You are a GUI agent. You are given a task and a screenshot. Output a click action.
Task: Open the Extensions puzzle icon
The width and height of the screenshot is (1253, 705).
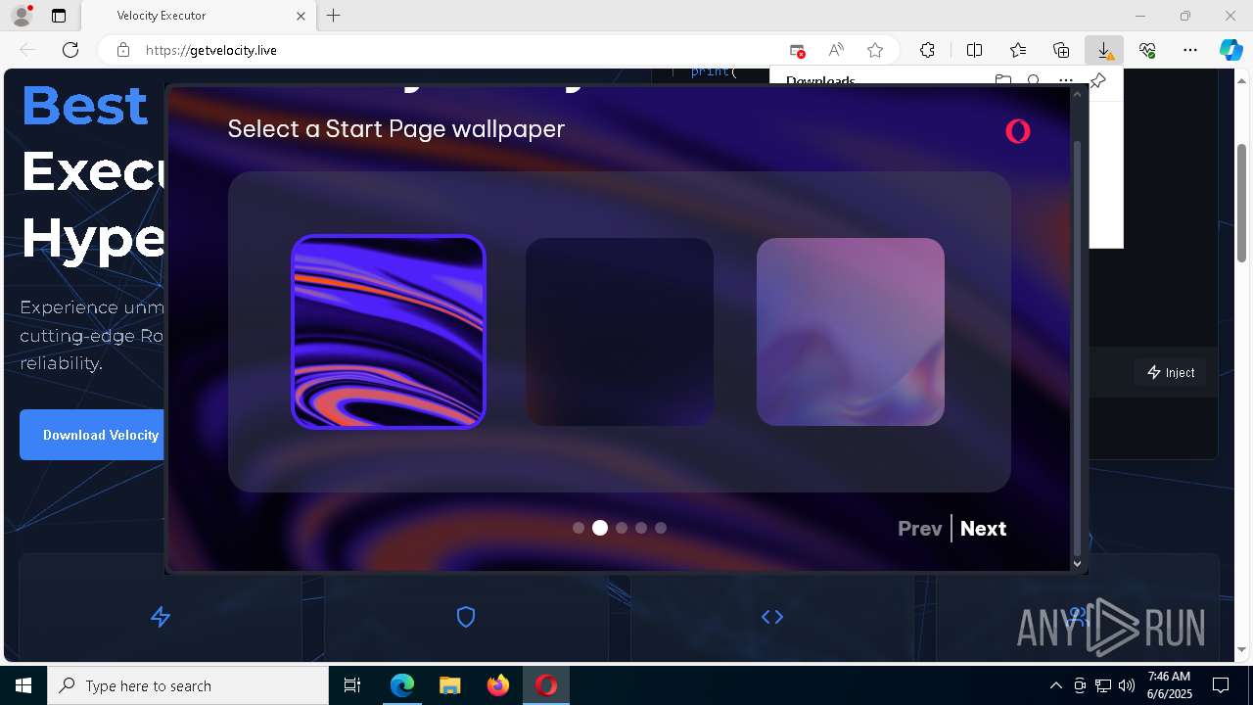click(927, 50)
